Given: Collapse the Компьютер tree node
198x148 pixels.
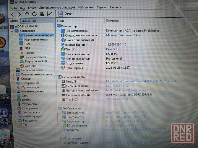Looking at the screenshot, I should (12, 31).
